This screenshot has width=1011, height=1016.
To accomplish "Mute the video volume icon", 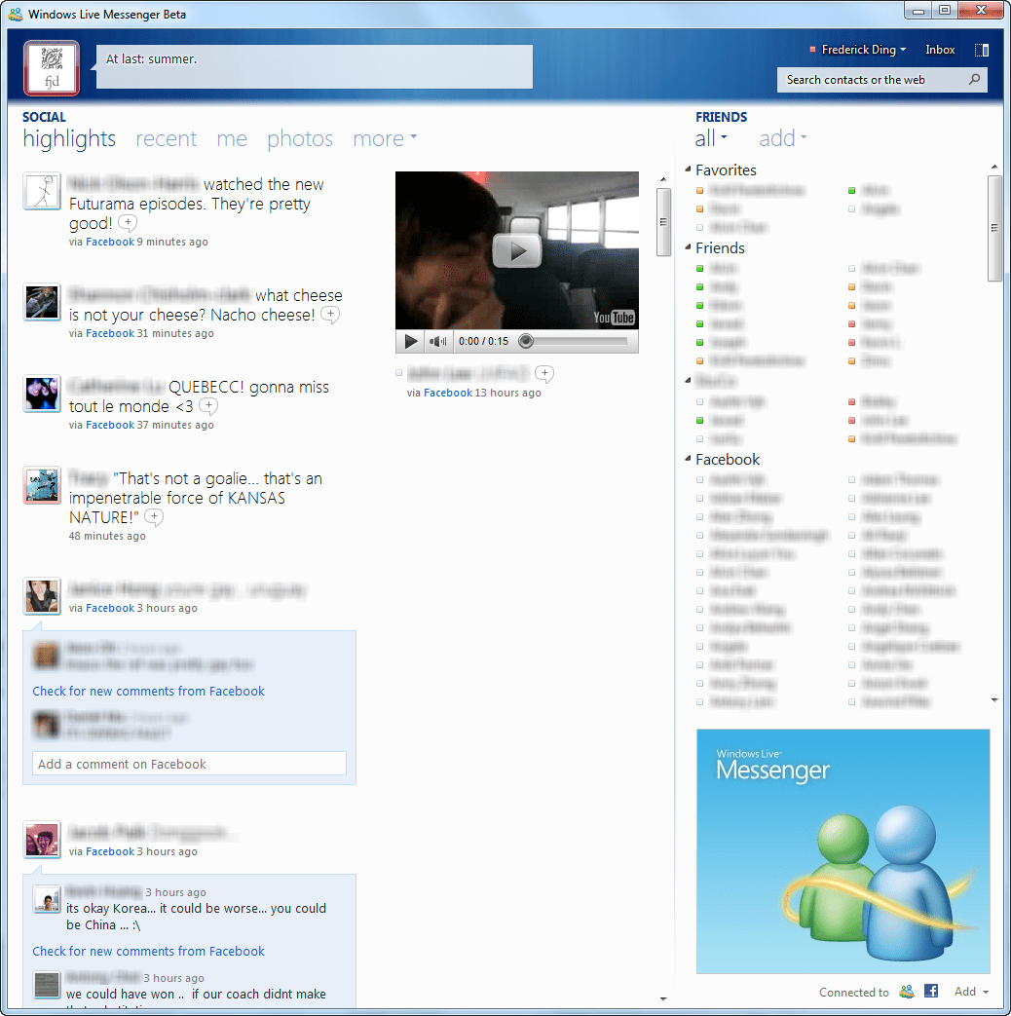I will (438, 342).
